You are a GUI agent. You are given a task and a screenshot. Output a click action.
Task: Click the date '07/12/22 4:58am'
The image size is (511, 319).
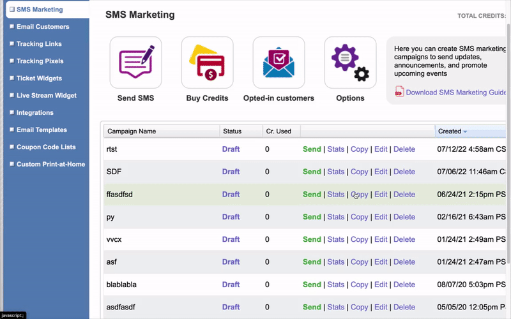coord(466,149)
